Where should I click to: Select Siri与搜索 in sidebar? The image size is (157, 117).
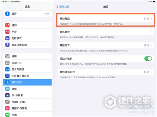pyautogui.click(x=27, y=95)
